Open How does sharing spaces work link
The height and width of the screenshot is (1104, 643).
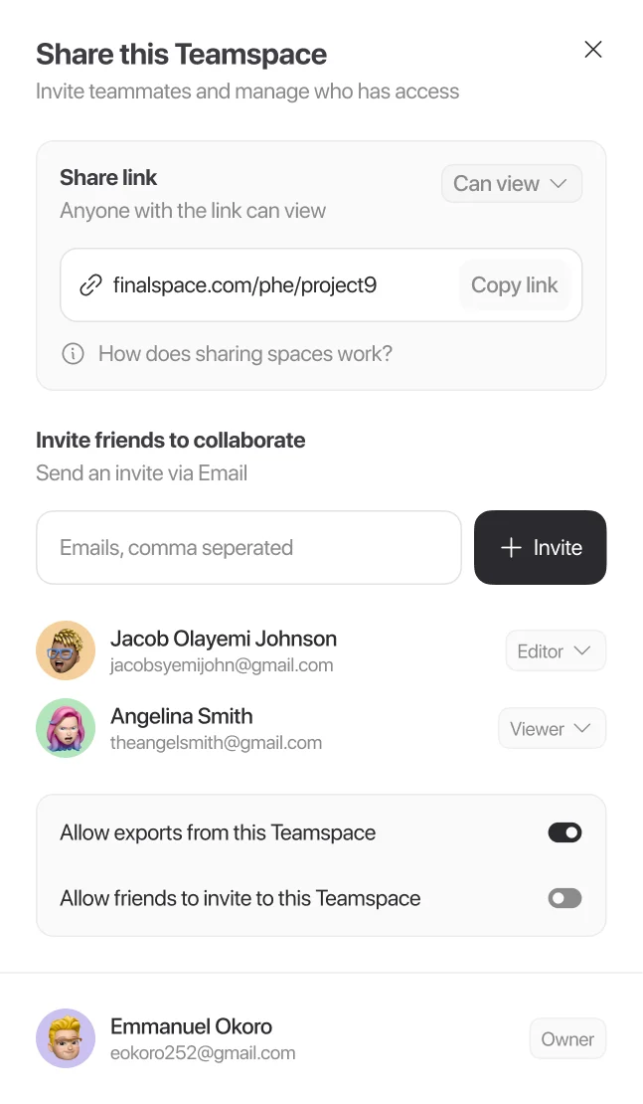pyautogui.click(x=245, y=353)
